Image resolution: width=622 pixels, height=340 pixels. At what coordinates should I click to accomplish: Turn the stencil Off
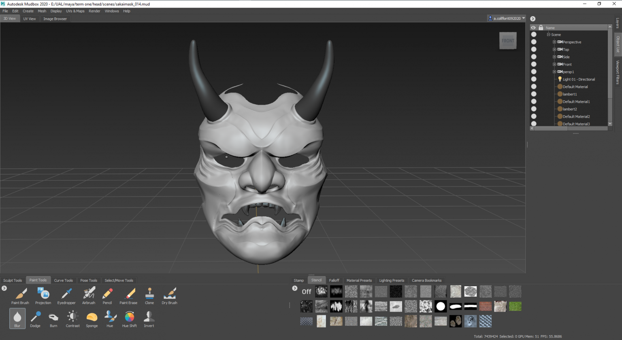point(306,291)
